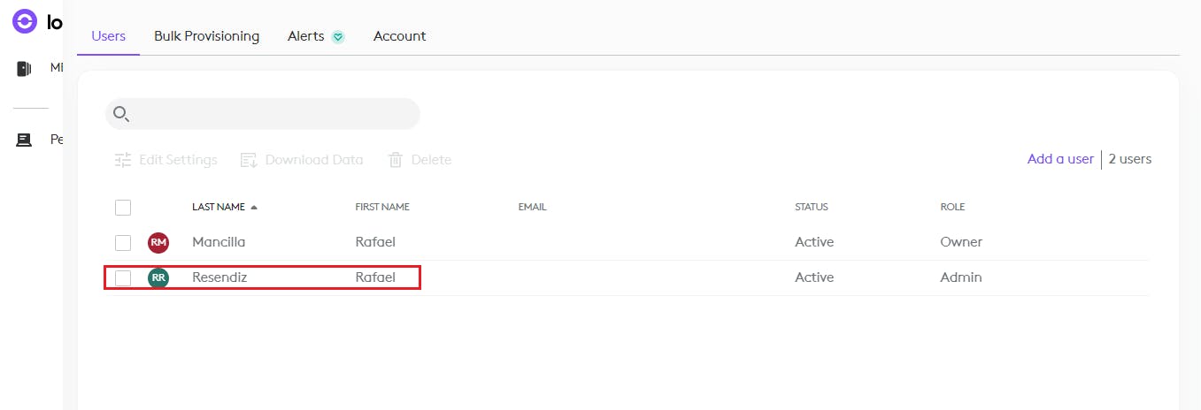
Task: Click the Edit Settings sliders icon
Action: click(123, 160)
